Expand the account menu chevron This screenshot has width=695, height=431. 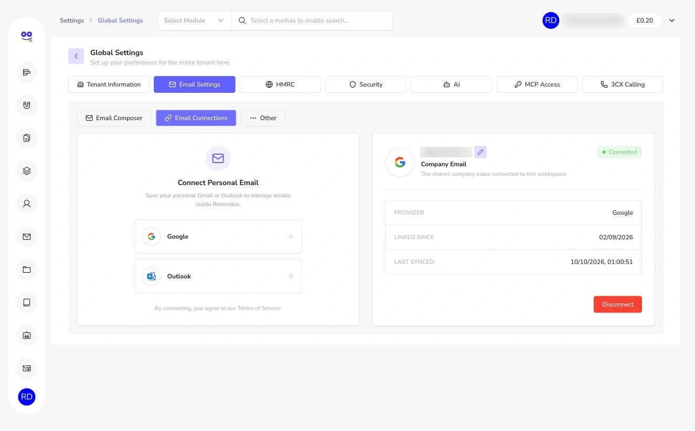672,20
